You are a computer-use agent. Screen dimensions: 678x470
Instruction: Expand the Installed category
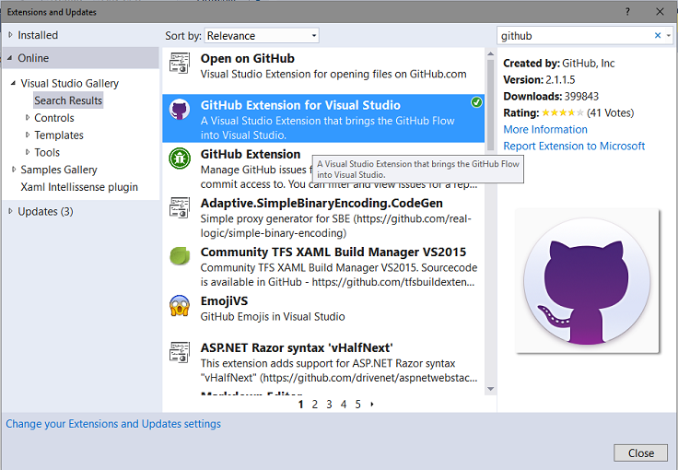pos(10,35)
